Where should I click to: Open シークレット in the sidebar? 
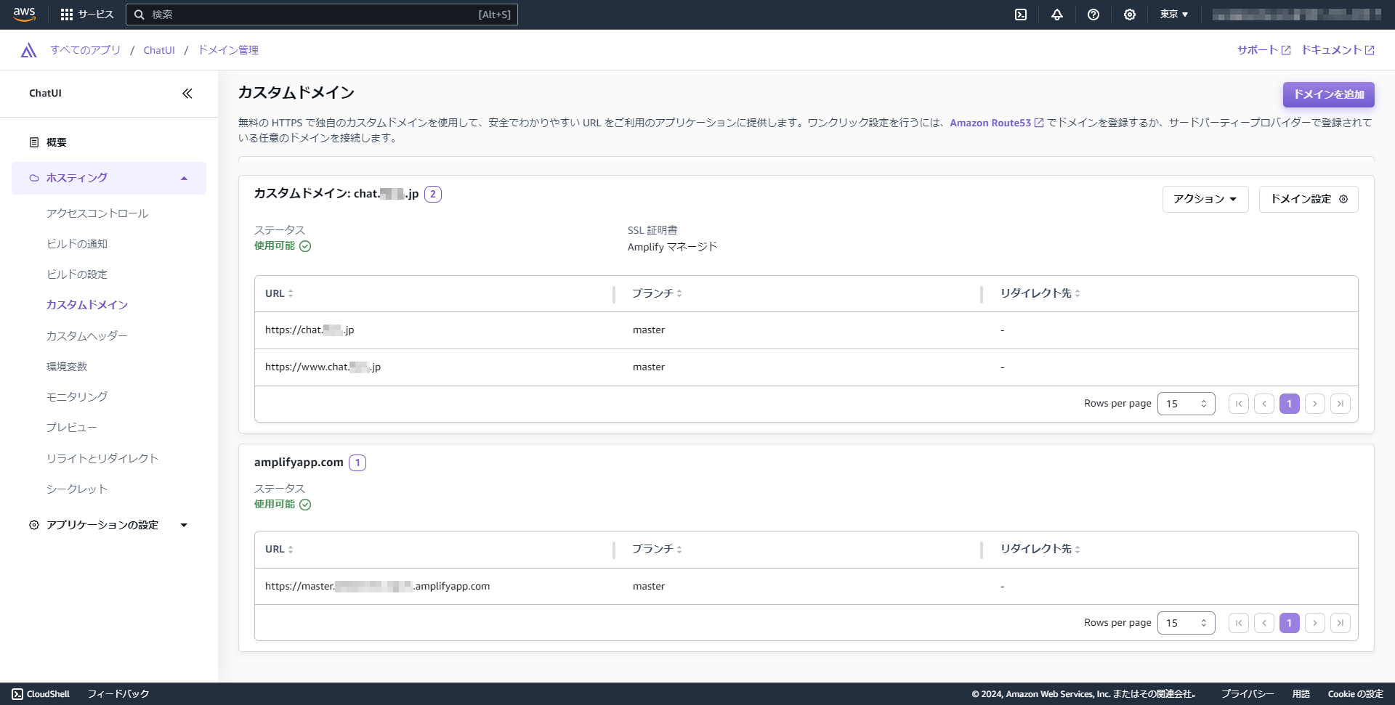(x=77, y=489)
